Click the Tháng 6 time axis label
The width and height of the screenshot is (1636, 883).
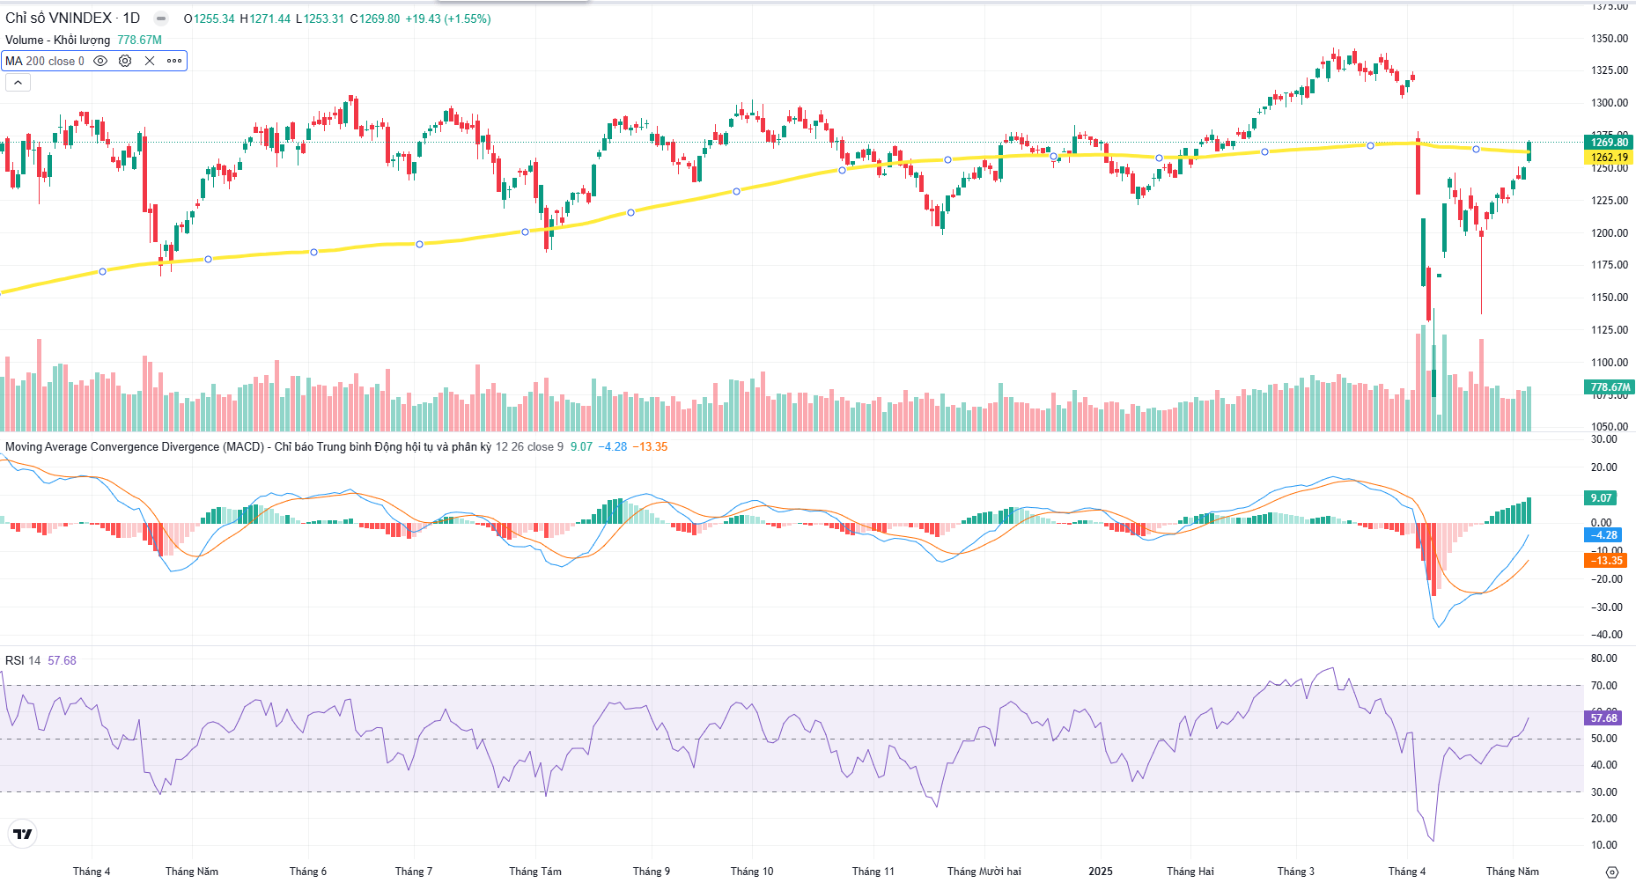click(x=308, y=872)
